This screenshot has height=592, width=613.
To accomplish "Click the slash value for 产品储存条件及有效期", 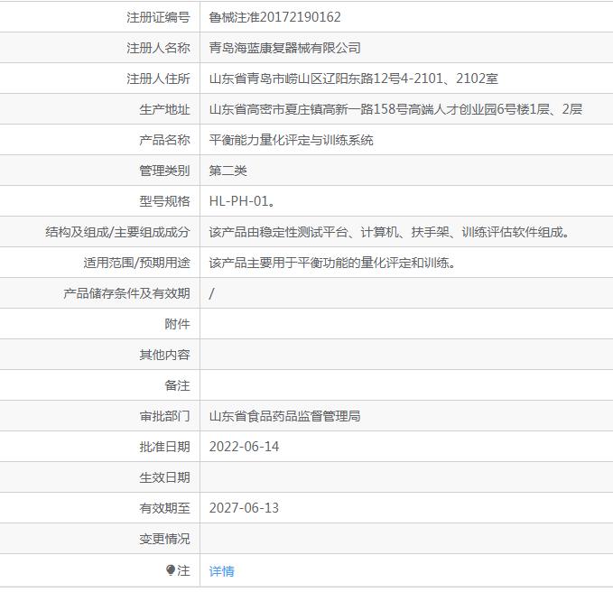I will pos(211,293).
